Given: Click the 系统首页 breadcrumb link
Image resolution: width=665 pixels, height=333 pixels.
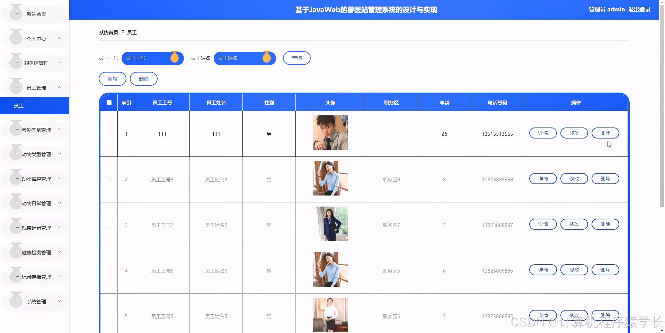Looking at the screenshot, I should click(108, 32).
